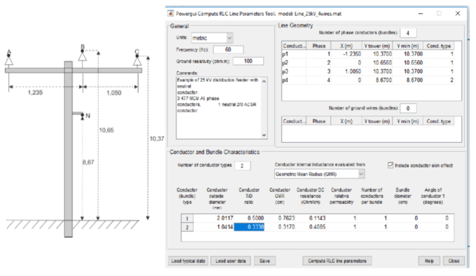Minimize the Powergui tool window

[x=419, y=13]
